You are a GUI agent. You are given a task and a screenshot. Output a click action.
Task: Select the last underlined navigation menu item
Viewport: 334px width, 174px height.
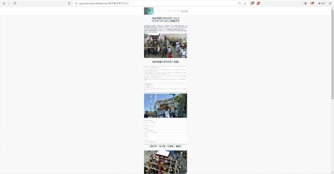tap(184, 11)
